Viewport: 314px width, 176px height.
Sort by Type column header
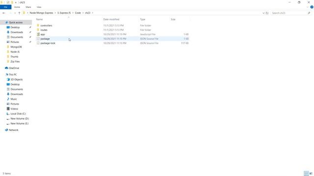pos(143,20)
